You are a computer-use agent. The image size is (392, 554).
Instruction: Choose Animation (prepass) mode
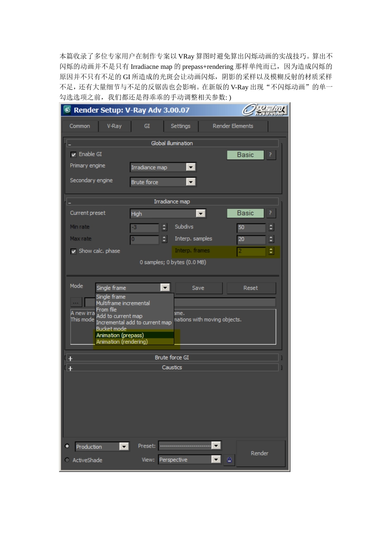tap(135, 336)
